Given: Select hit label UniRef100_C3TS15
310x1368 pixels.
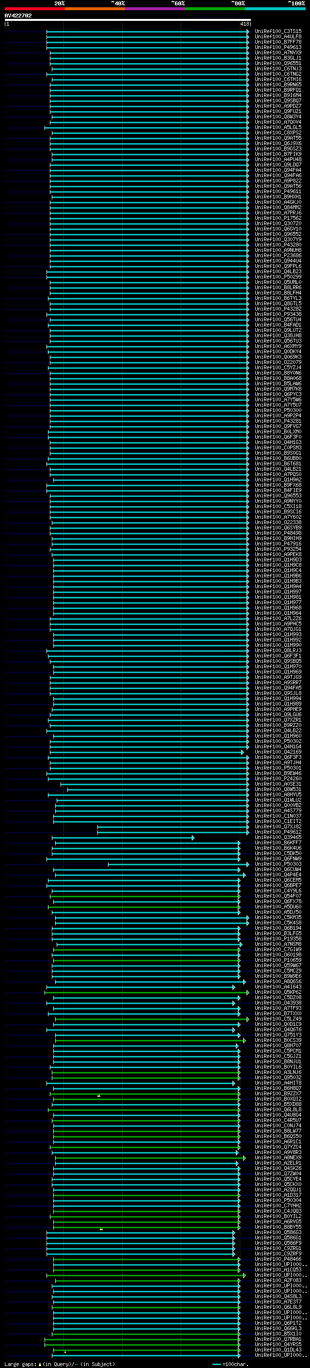Looking at the screenshot, I should pyautogui.click(x=278, y=32).
